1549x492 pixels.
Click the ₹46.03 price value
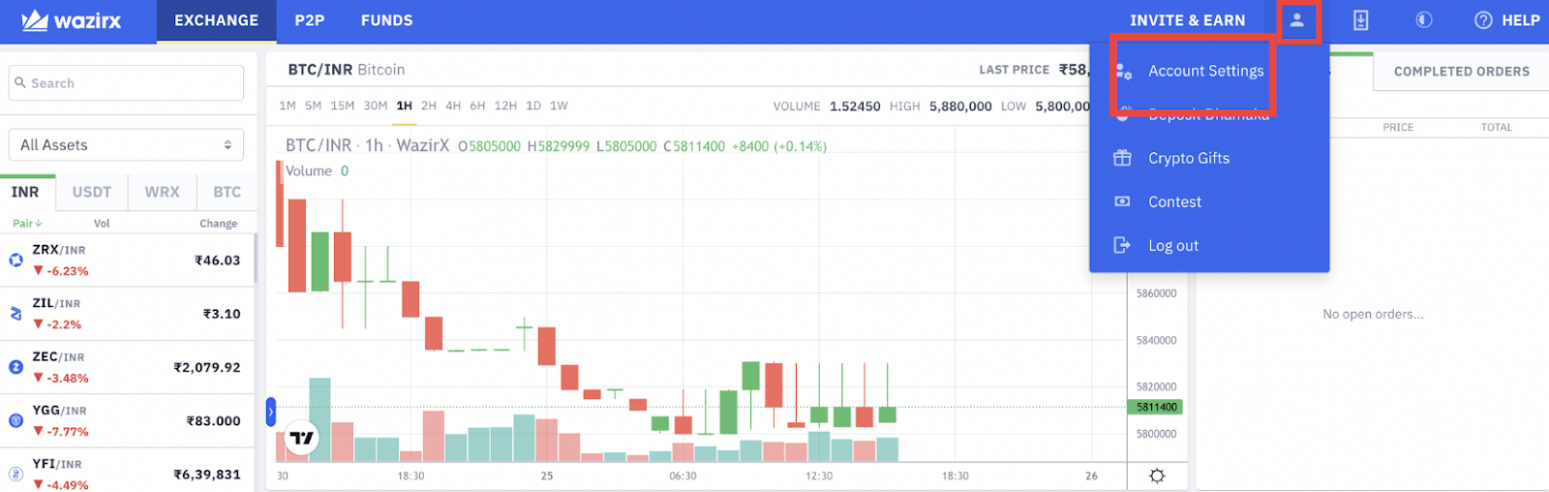pyautogui.click(x=217, y=261)
